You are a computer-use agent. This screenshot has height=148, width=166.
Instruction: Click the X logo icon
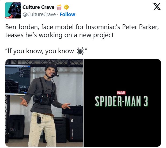[x=157, y=7]
